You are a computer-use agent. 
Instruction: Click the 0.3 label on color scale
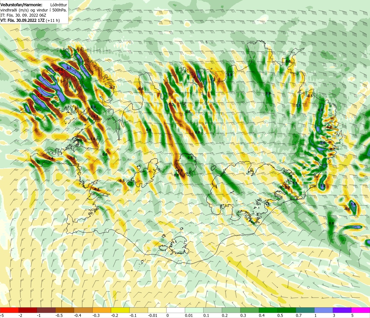coord(243,315)
